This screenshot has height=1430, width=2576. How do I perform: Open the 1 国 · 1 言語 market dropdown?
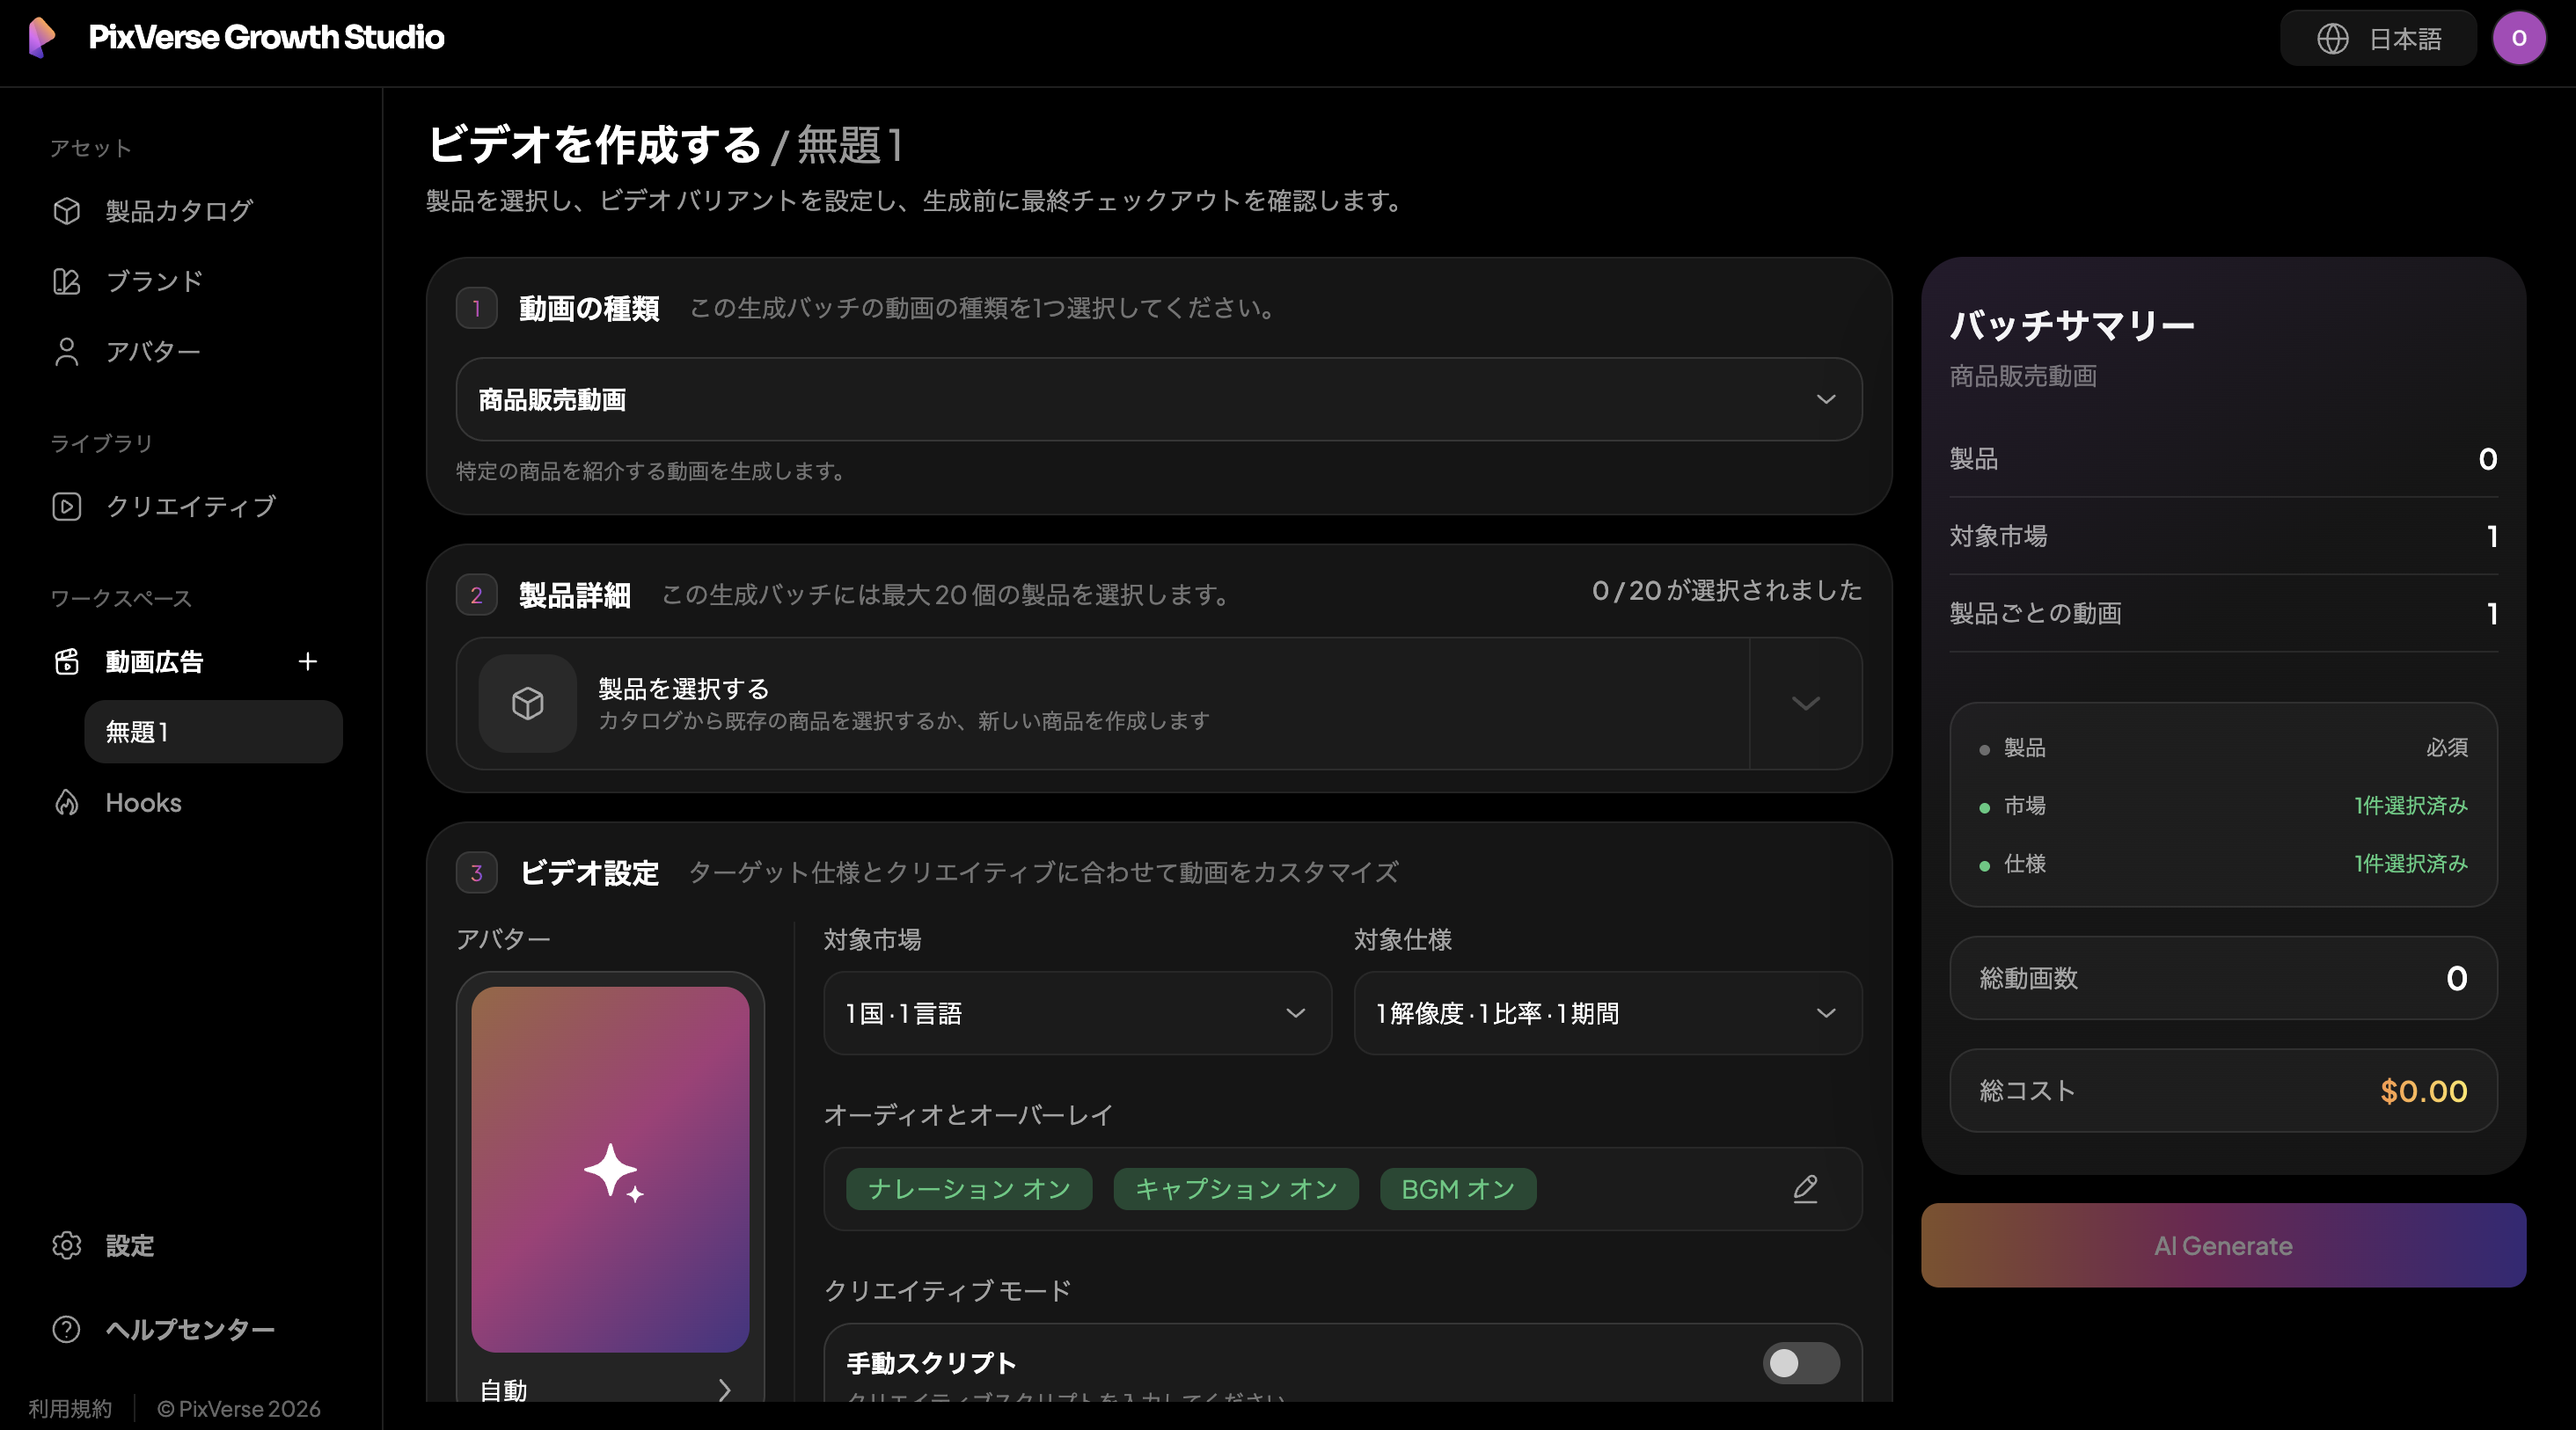point(1077,1013)
